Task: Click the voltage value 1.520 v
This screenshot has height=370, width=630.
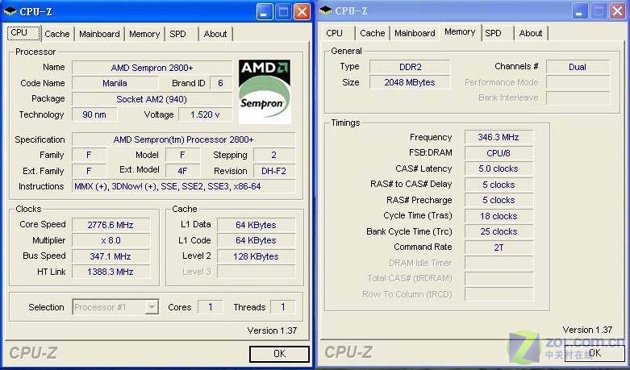Action: [205, 114]
